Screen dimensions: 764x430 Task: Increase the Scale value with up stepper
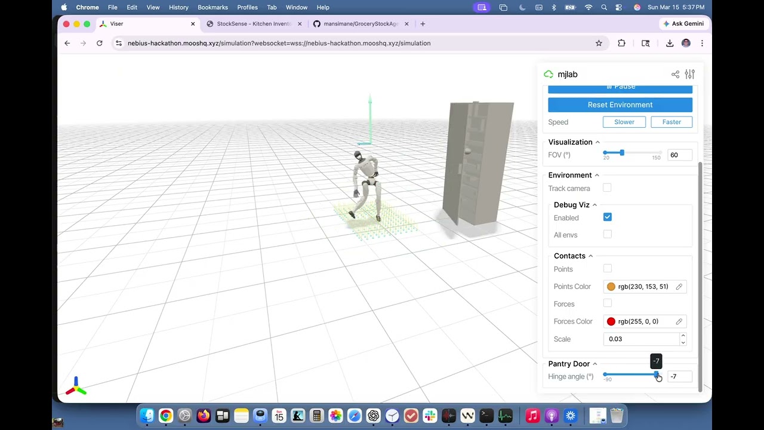683,336
